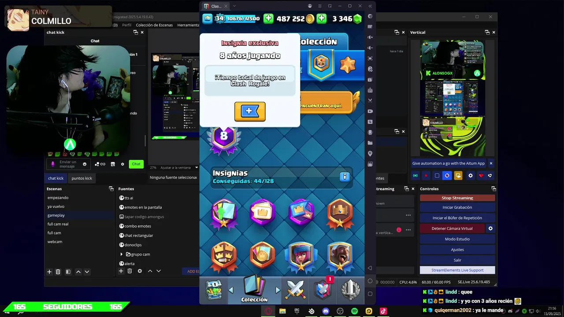The height and width of the screenshot is (317, 564).
Task: Open virtual camera settings gear
Action: (x=490, y=229)
